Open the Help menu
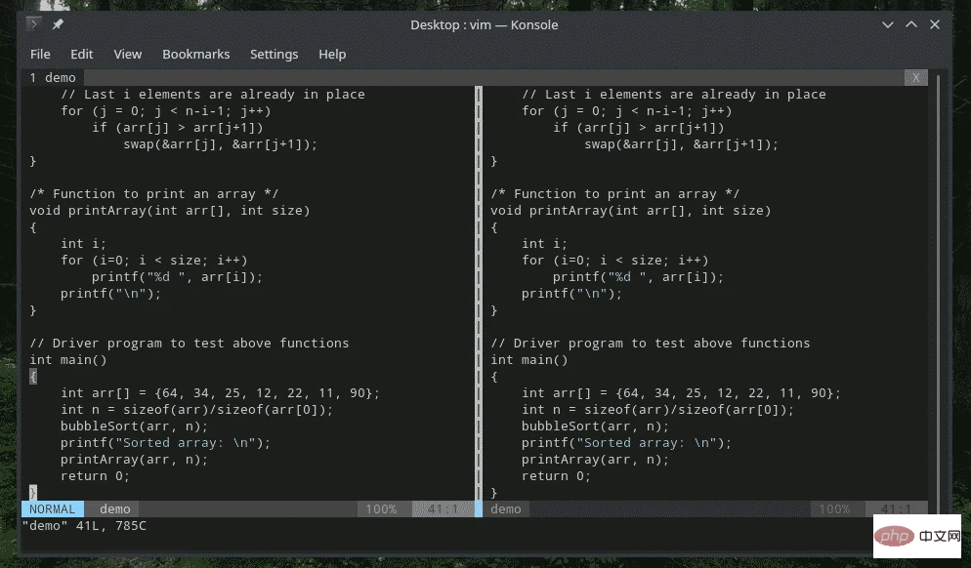This screenshot has width=971, height=568. (332, 54)
